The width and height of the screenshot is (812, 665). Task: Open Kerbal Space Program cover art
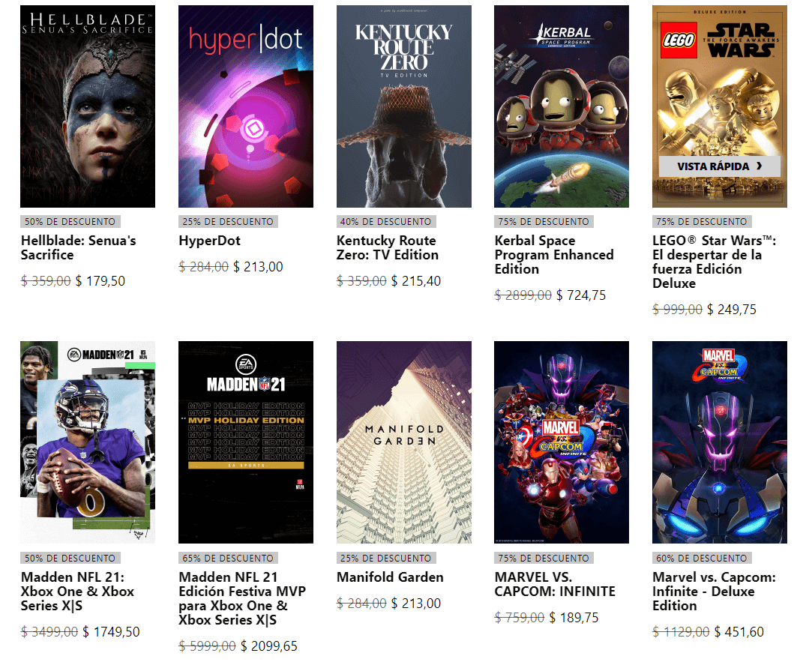pyautogui.click(x=562, y=106)
